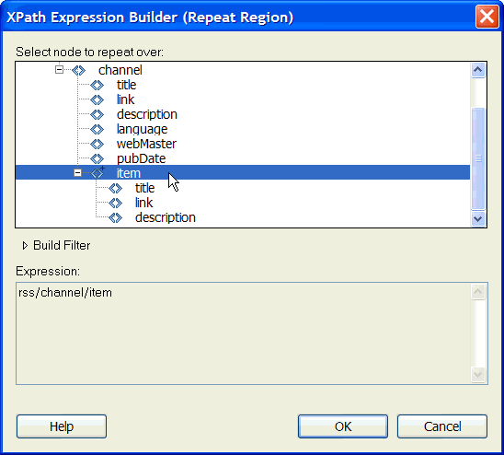The height and width of the screenshot is (455, 504).
Task: Click icon beside item's link child
Action: click(x=115, y=203)
